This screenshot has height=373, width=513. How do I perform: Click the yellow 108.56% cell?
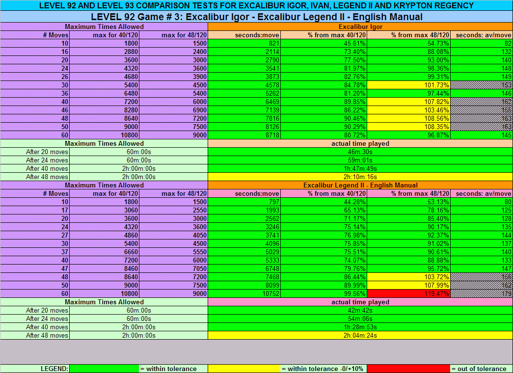408,118
